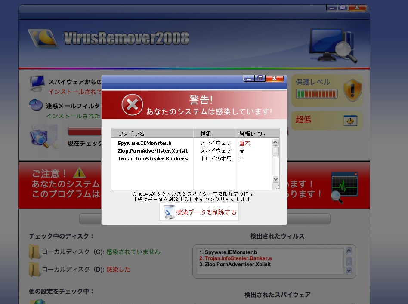Viewport: 408px width, 304px height.
Task: Minimize the main VirusRemover2008 window
Action: coord(331,8)
